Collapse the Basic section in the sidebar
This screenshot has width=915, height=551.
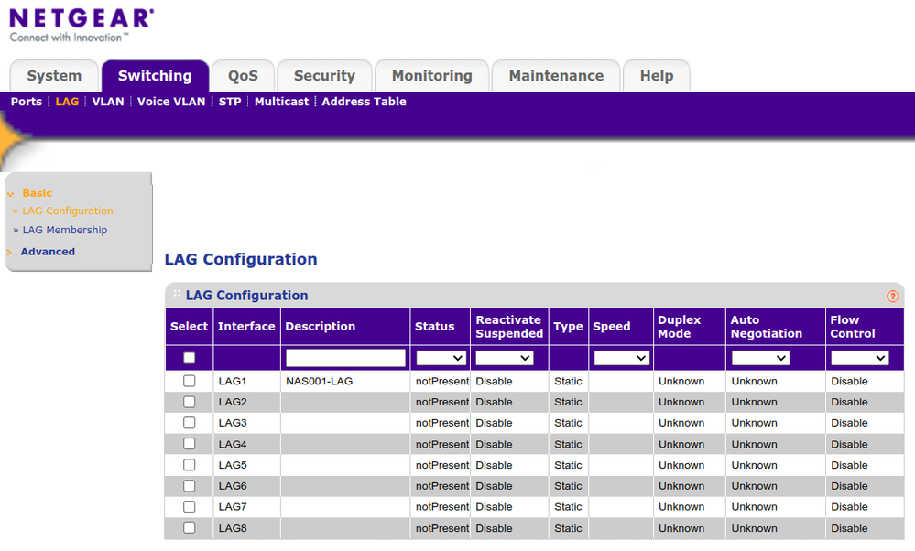click(37, 193)
